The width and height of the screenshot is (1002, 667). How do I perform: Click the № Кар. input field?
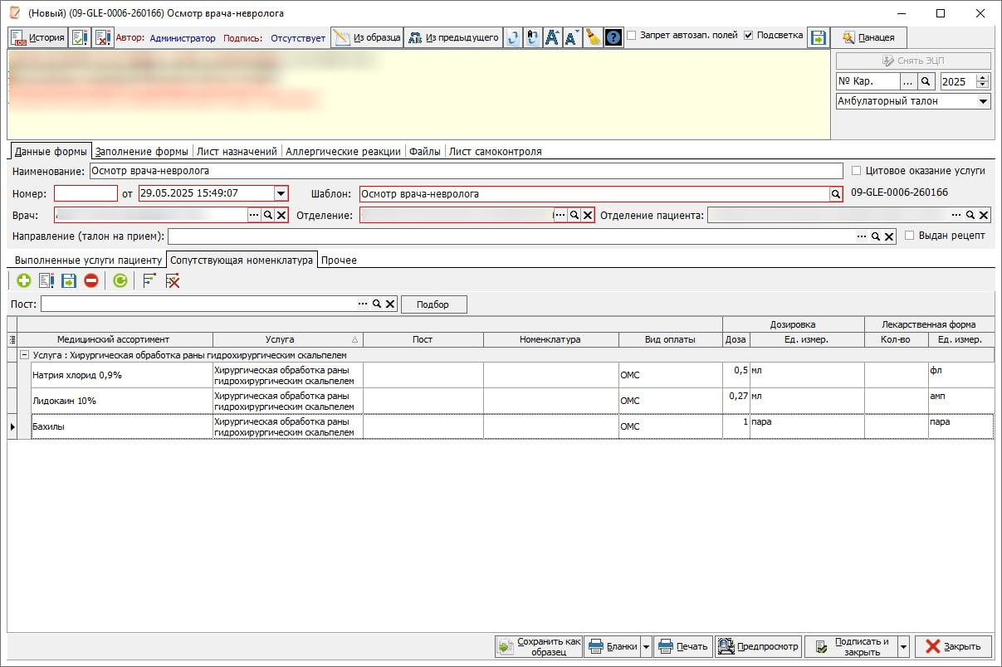pyautogui.click(x=868, y=81)
